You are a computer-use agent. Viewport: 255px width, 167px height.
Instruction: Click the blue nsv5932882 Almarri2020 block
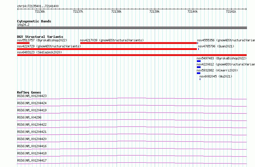point(199,73)
